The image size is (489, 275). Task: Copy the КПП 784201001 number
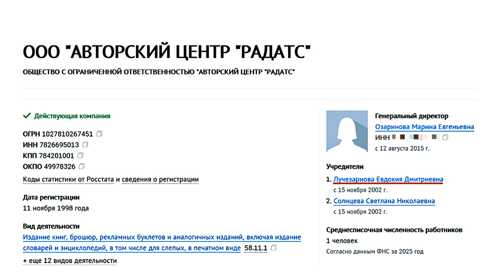pos(80,155)
